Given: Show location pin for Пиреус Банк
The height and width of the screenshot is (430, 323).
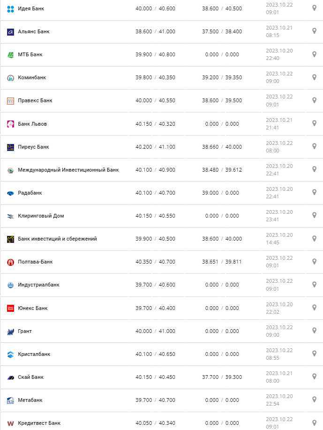Looking at the screenshot, I should [315, 146].
